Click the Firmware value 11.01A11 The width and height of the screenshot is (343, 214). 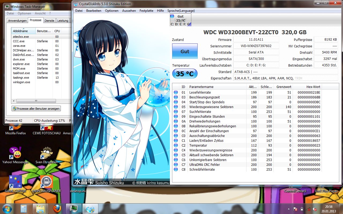click(x=256, y=40)
